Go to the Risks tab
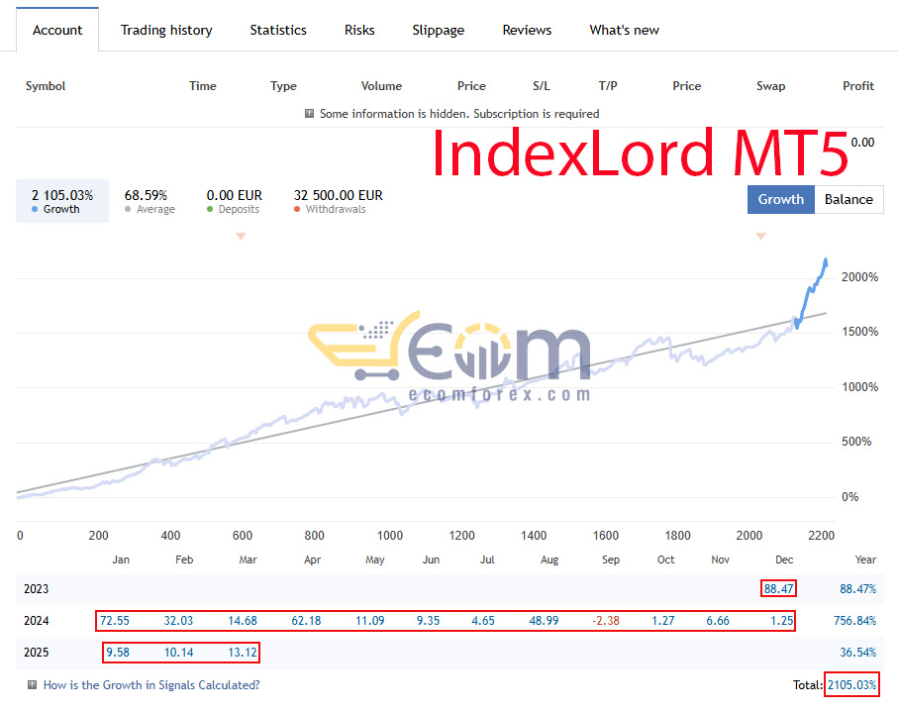This screenshot has width=898, height=712. click(359, 30)
